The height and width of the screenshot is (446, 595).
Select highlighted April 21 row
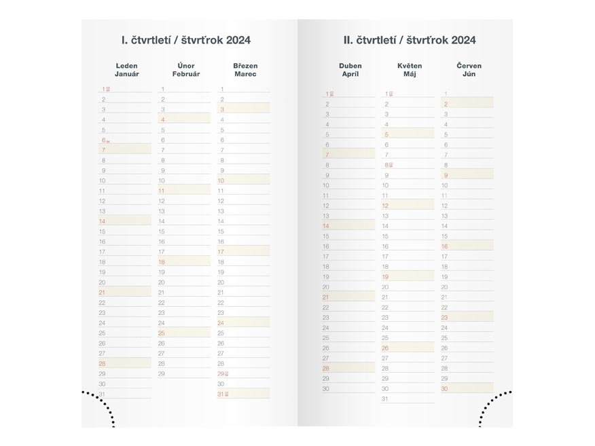(348, 297)
